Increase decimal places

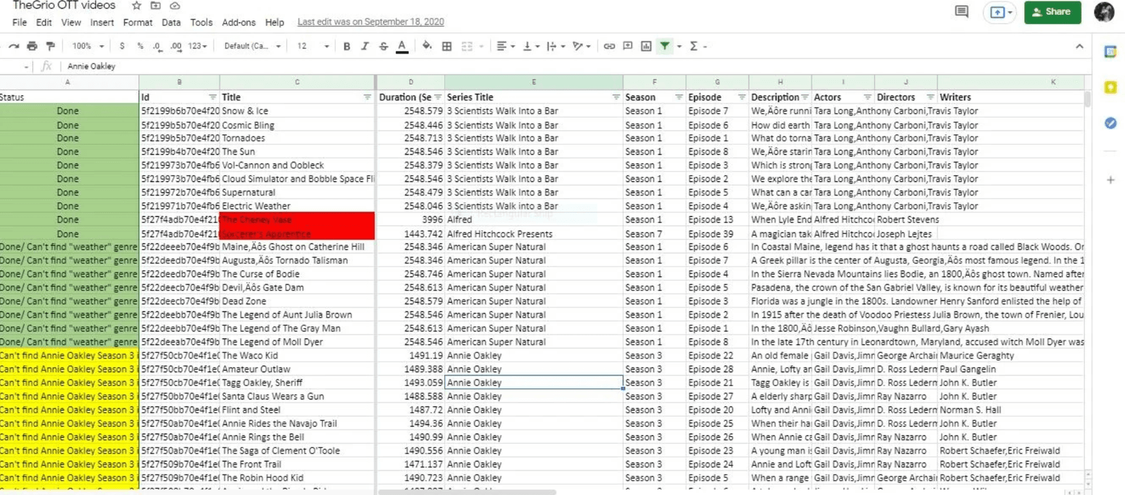click(x=176, y=46)
